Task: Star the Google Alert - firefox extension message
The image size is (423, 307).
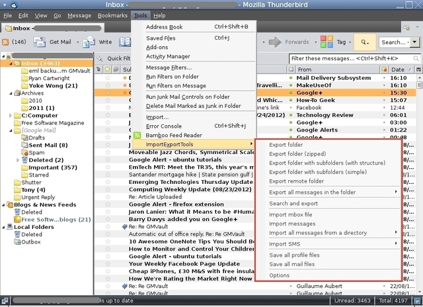Action: tap(108, 204)
